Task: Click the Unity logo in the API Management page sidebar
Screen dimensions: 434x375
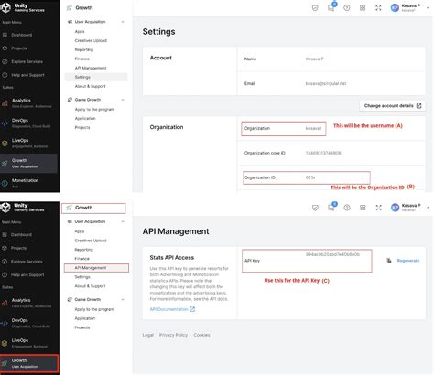Action: point(5,208)
